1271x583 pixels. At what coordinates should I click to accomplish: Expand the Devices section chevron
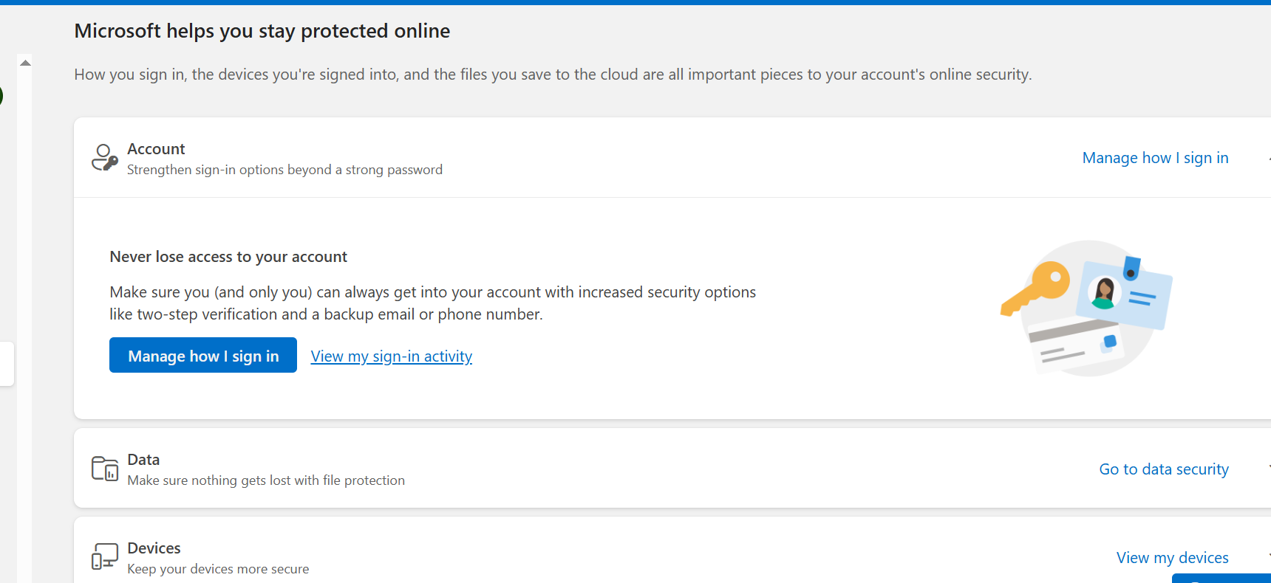tap(1268, 557)
